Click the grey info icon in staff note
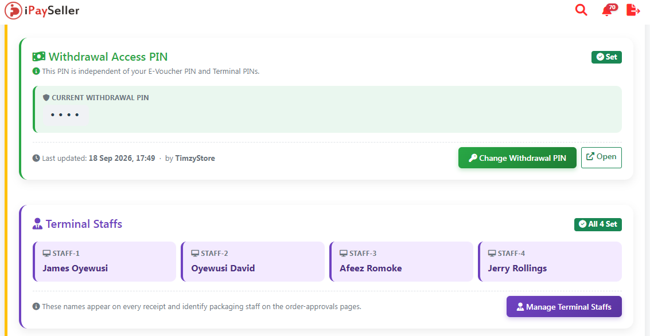Screen dimensions: 650x336 (x=36, y=307)
